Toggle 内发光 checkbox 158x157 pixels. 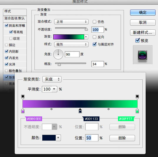(x=6, y=58)
